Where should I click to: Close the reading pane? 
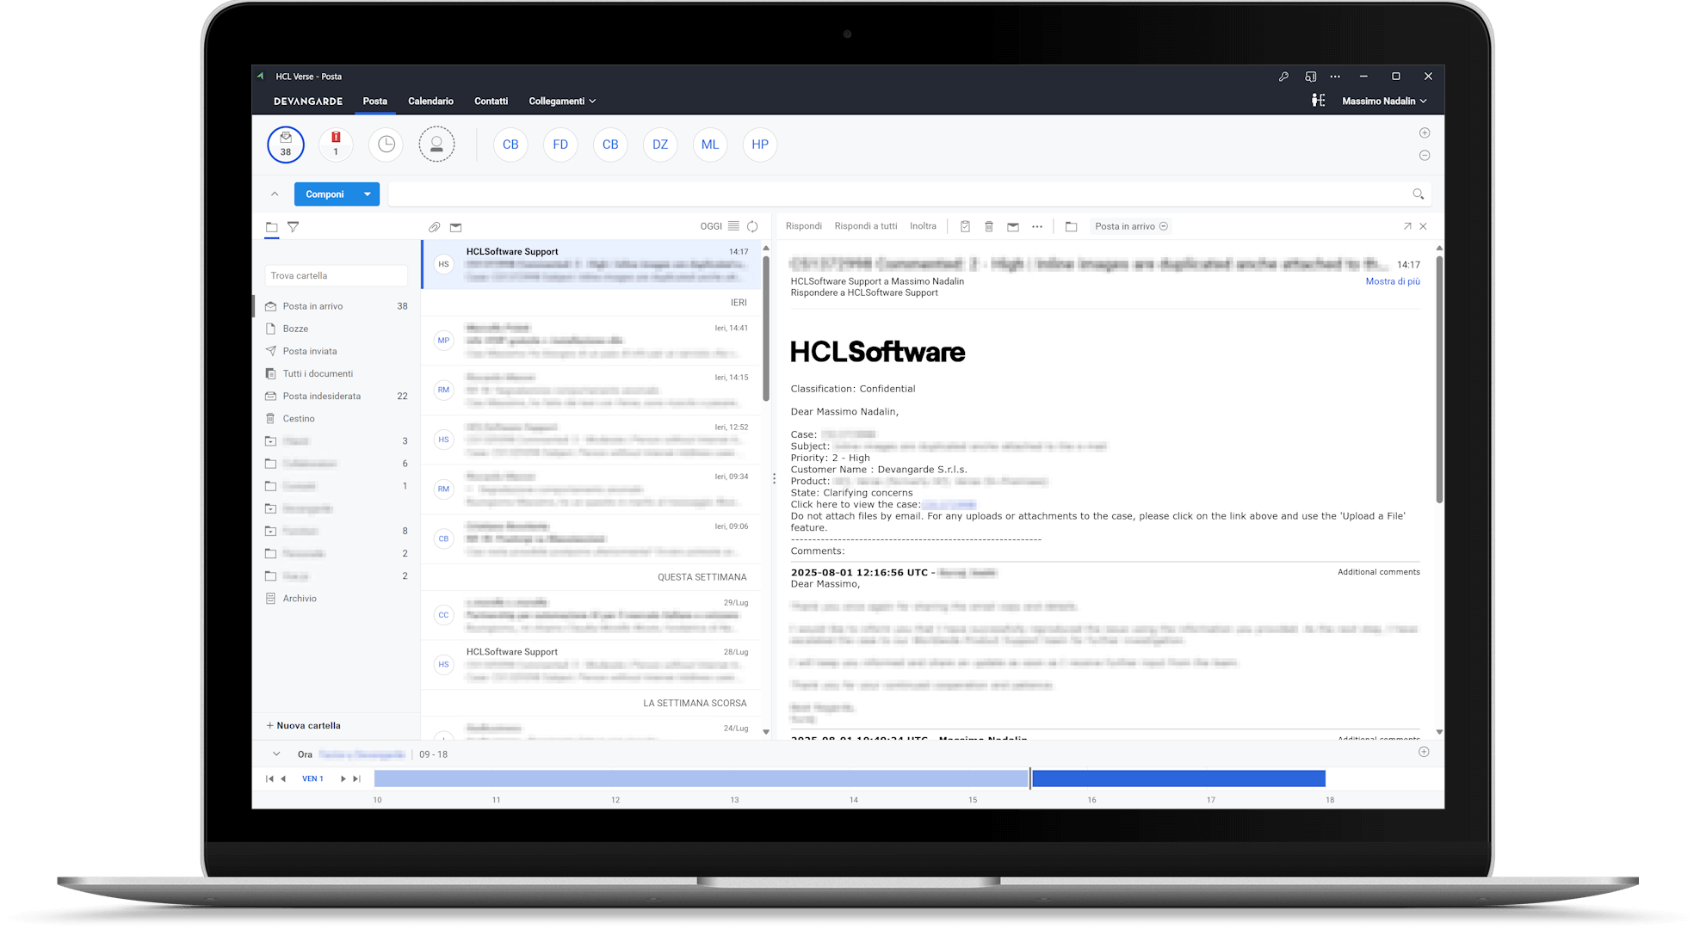(1424, 226)
